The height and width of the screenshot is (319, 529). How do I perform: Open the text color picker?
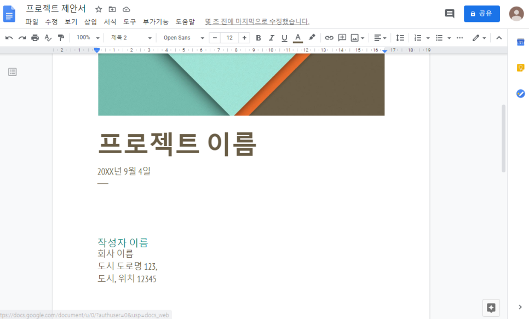tap(297, 38)
